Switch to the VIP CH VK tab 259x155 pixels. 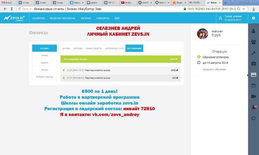(x=111, y=3)
